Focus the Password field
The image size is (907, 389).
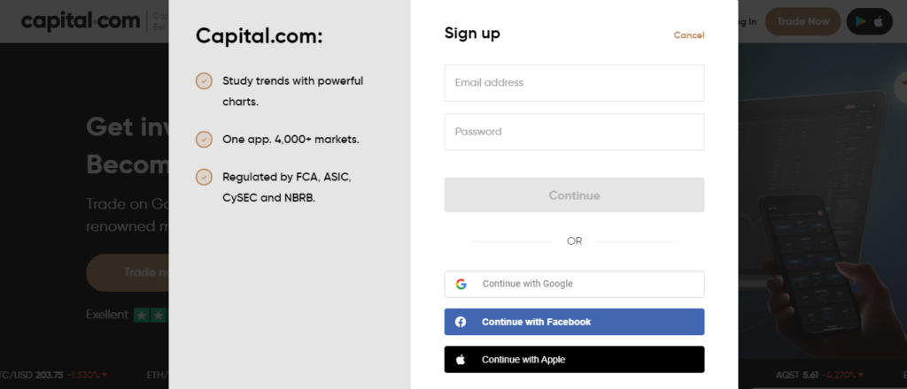(x=574, y=132)
